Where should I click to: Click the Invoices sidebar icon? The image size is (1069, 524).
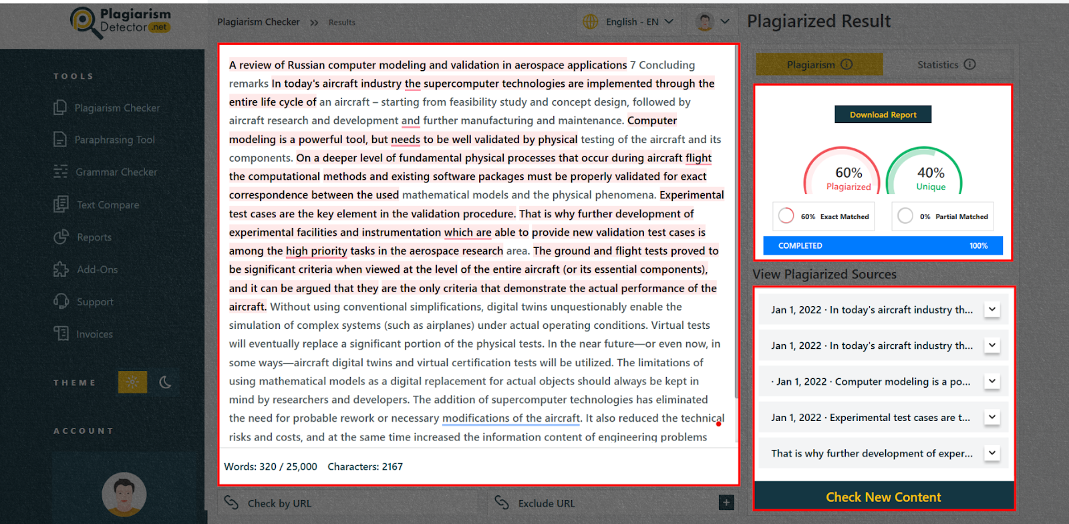60,334
